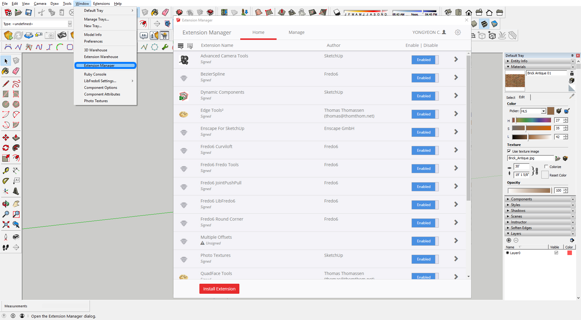The width and height of the screenshot is (581, 320).
Task: Click Enable bulk action link
Action: click(x=412, y=45)
